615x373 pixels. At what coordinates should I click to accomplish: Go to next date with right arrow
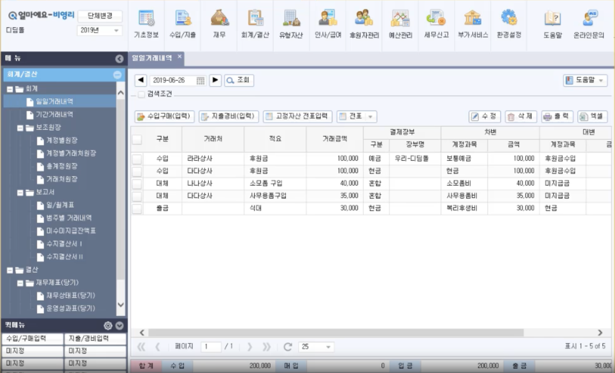[x=215, y=80]
